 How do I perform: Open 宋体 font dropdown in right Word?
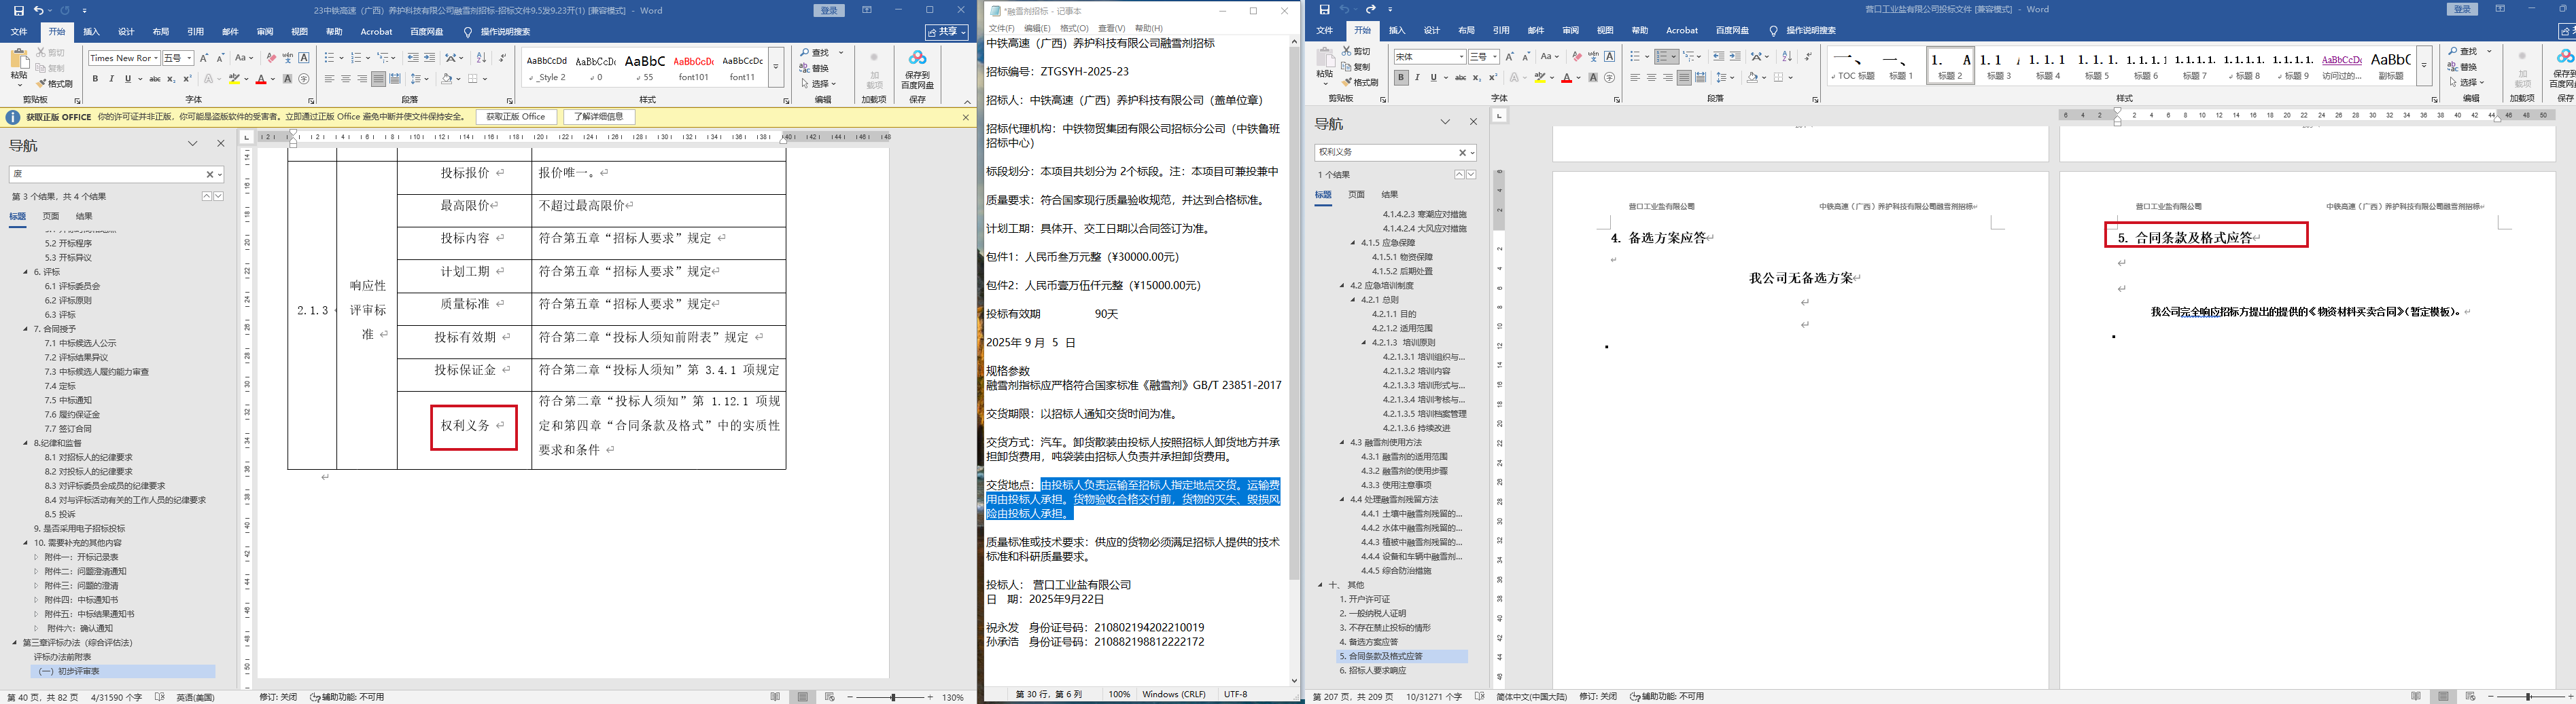(x=1461, y=57)
